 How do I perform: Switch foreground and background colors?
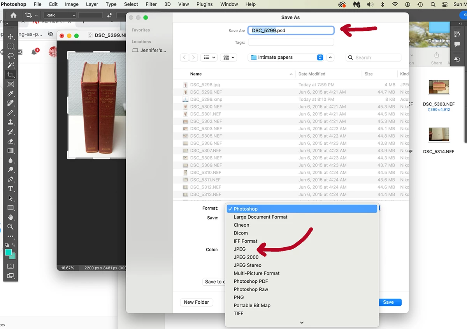14,245
